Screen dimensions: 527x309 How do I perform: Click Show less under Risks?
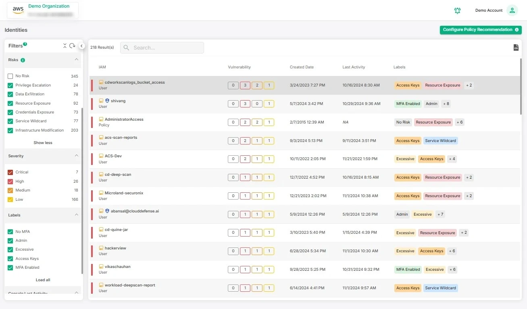43,143
